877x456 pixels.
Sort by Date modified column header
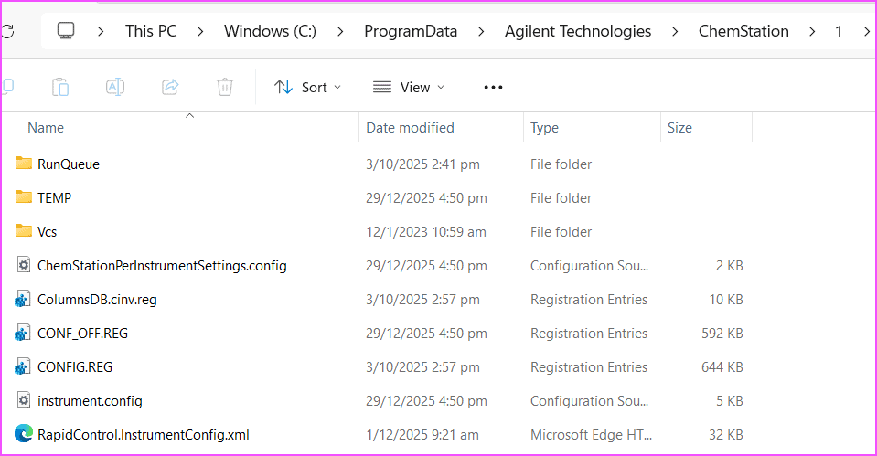(x=410, y=127)
